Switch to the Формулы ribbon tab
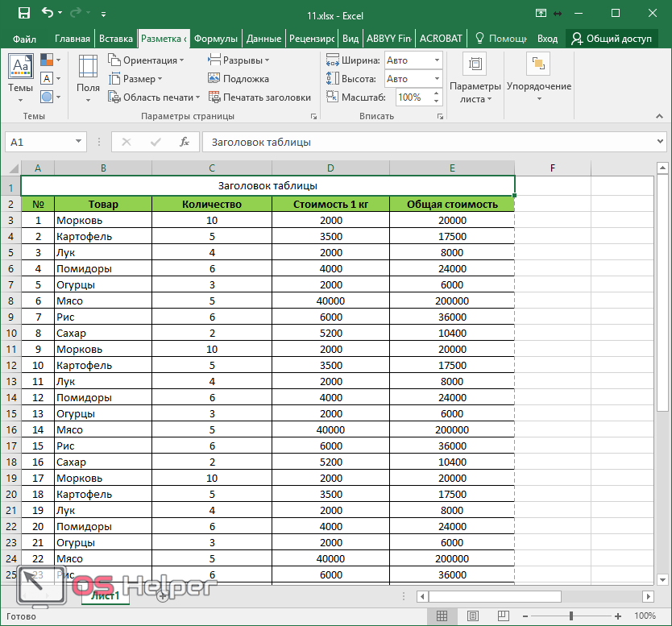This screenshot has height=626, width=672. pos(215,39)
